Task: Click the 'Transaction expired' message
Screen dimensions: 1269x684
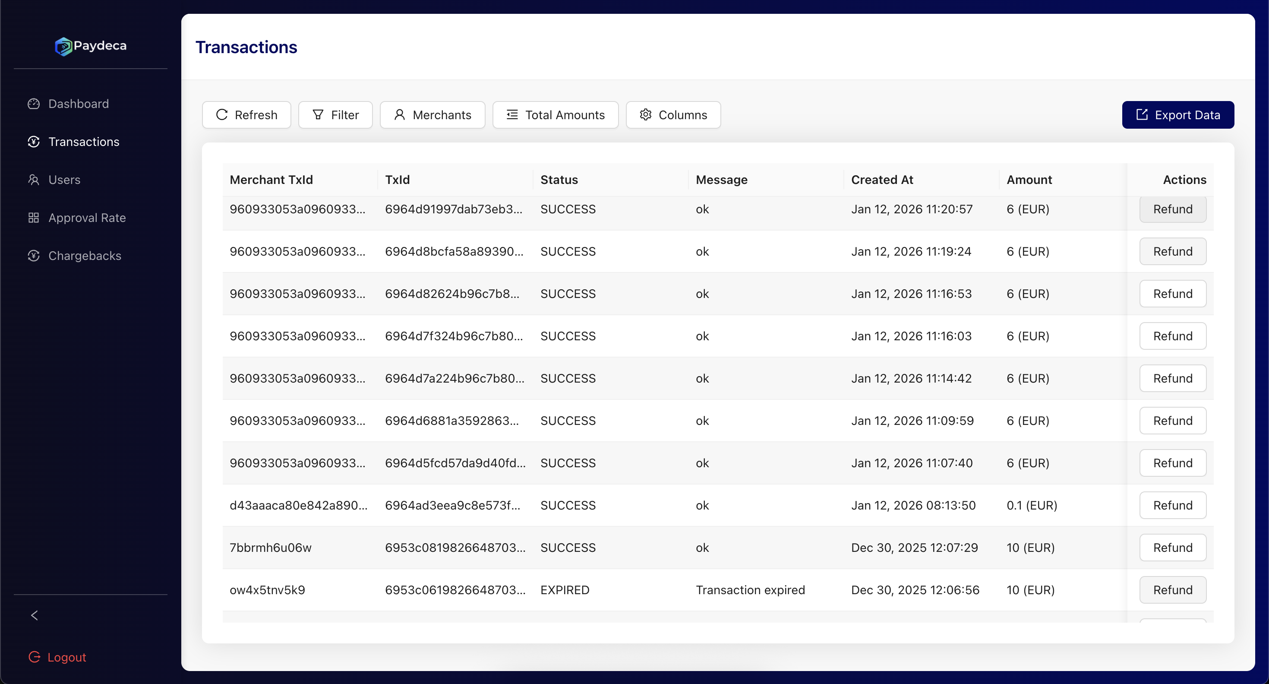Action: pos(750,590)
